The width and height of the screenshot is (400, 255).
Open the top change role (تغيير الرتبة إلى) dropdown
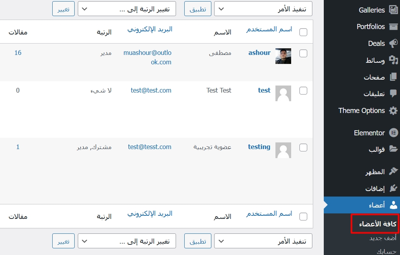click(x=127, y=9)
